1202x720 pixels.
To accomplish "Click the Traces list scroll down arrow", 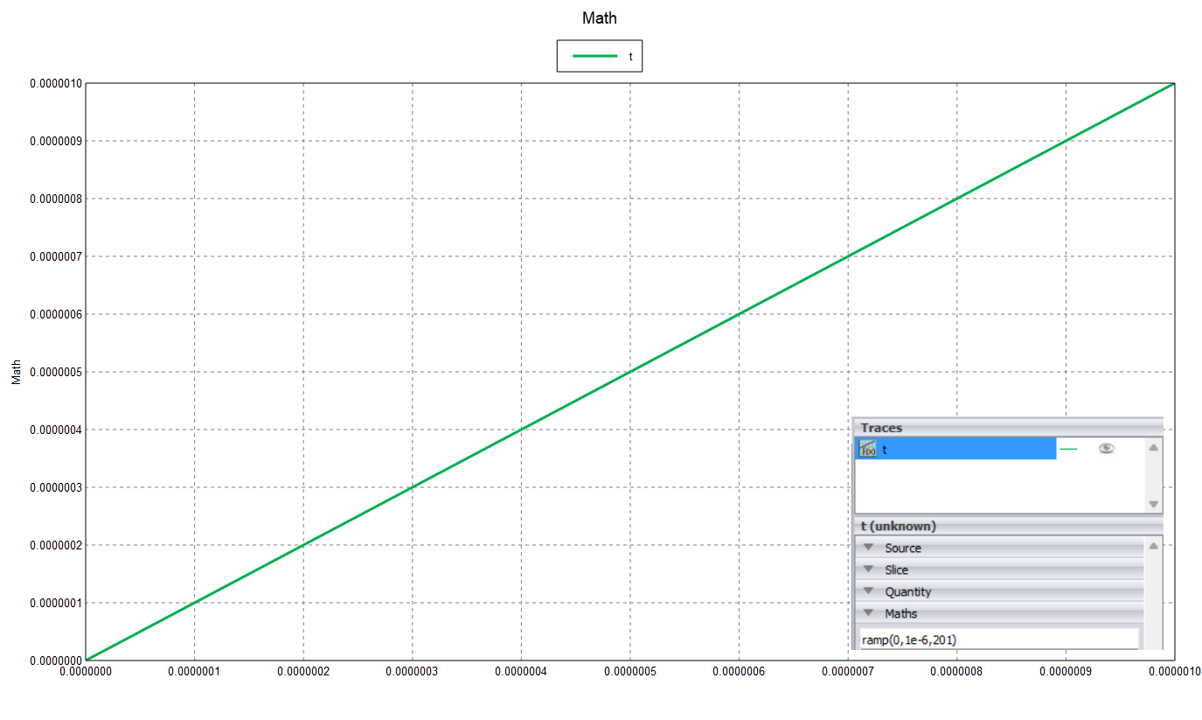I will click(1153, 504).
